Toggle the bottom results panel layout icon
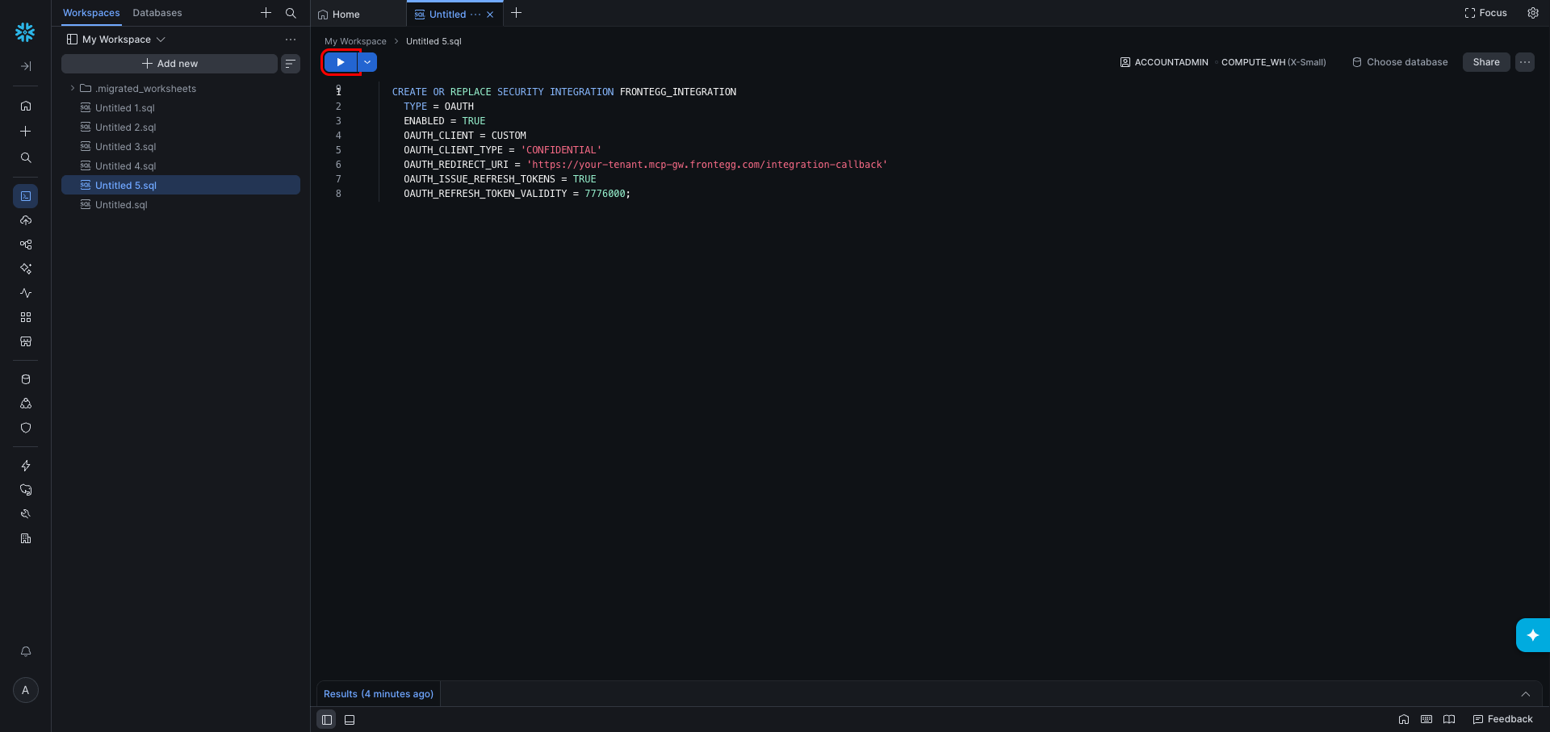 tap(350, 720)
